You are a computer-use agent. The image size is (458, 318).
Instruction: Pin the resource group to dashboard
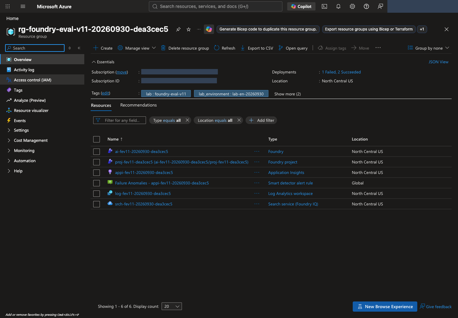pos(178,29)
